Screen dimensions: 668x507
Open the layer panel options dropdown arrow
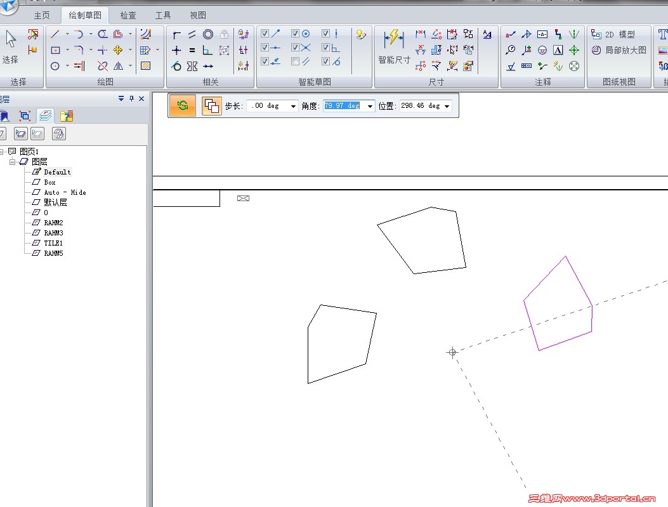[x=121, y=99]
